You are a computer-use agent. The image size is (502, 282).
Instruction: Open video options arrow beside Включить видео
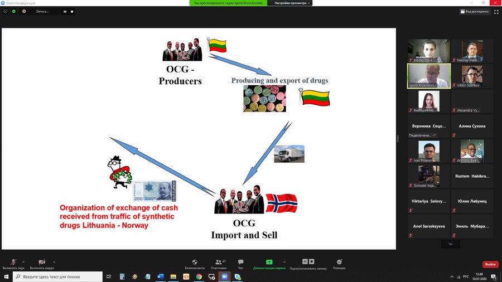click(x=54, y=262)
